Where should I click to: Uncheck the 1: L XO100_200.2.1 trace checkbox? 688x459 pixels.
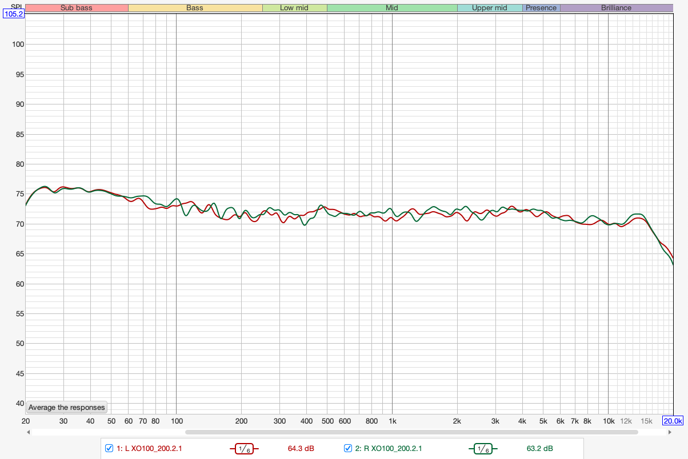click(109, 448)
